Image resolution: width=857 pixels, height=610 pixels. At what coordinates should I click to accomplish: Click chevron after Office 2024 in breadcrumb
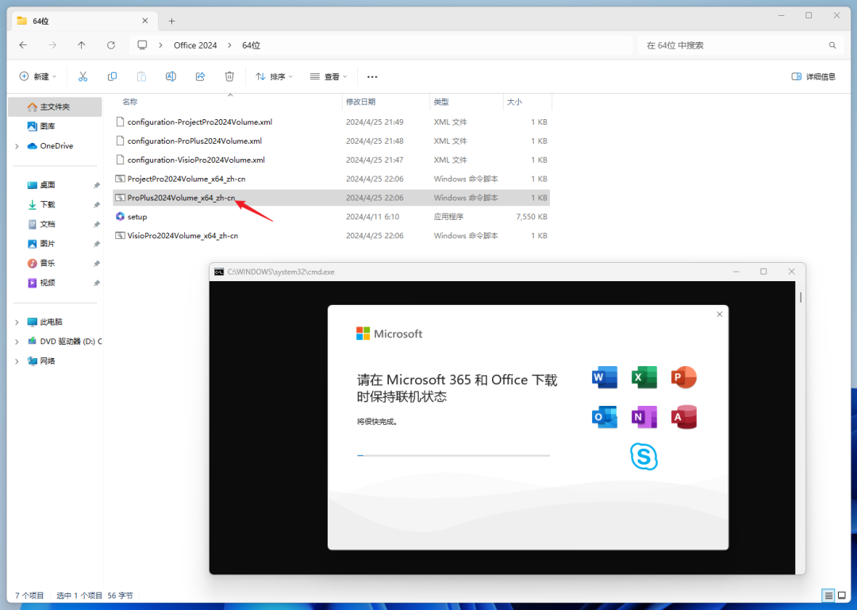click(x=229, y=45)
